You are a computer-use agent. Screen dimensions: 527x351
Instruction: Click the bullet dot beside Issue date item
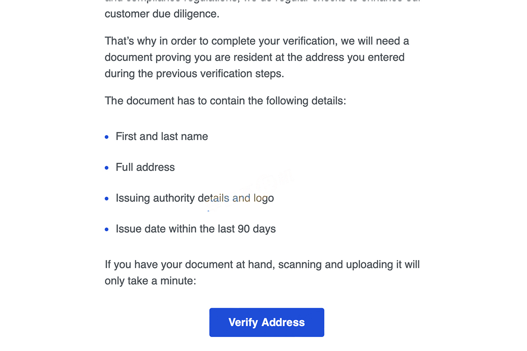(x=107, y=229)
